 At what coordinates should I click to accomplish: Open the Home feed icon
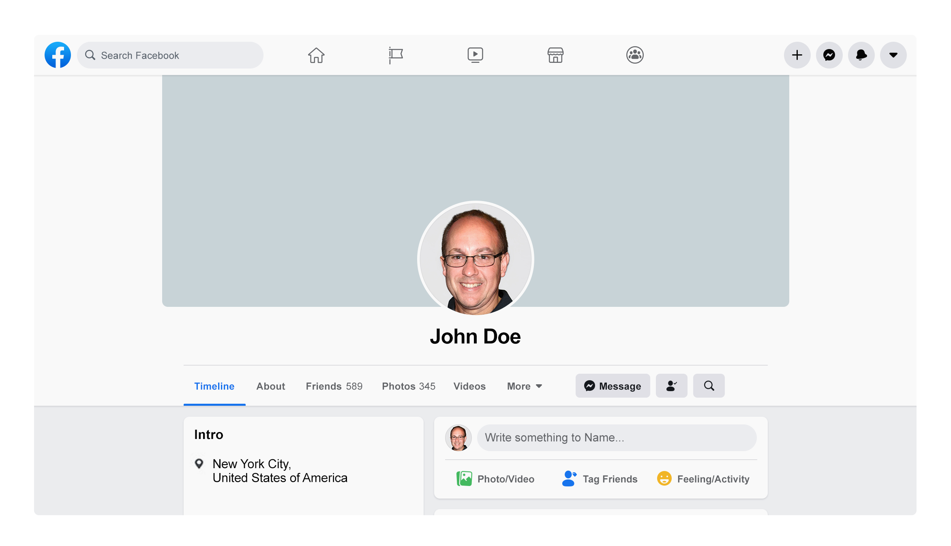point(316,55)
